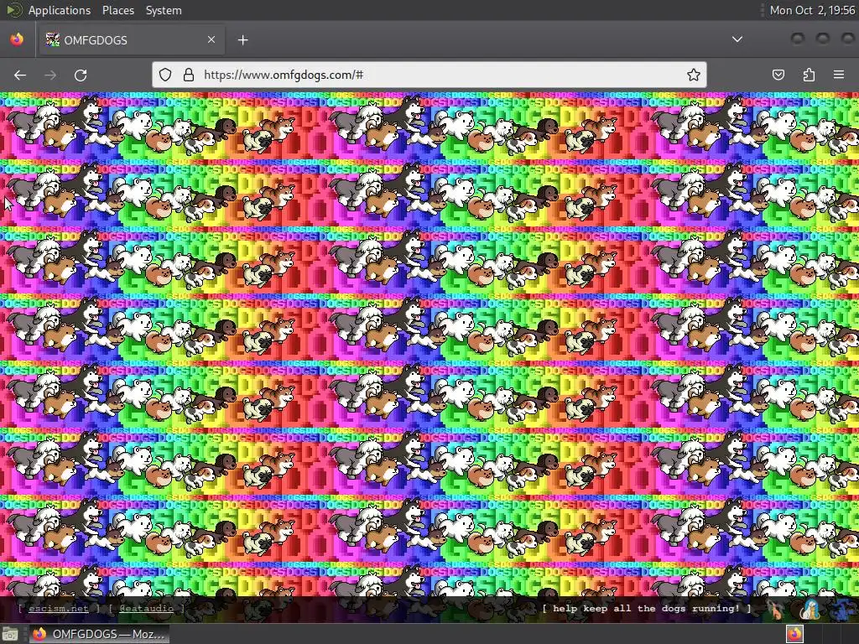
Task: Follow the escism.net link
Action: pyautogui.click(x=59, y=609)
